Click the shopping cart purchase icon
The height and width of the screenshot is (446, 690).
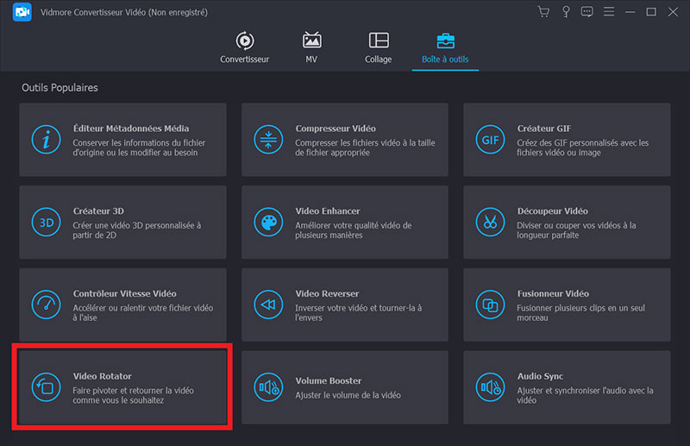pyautogui.click(x=543, y=12)
